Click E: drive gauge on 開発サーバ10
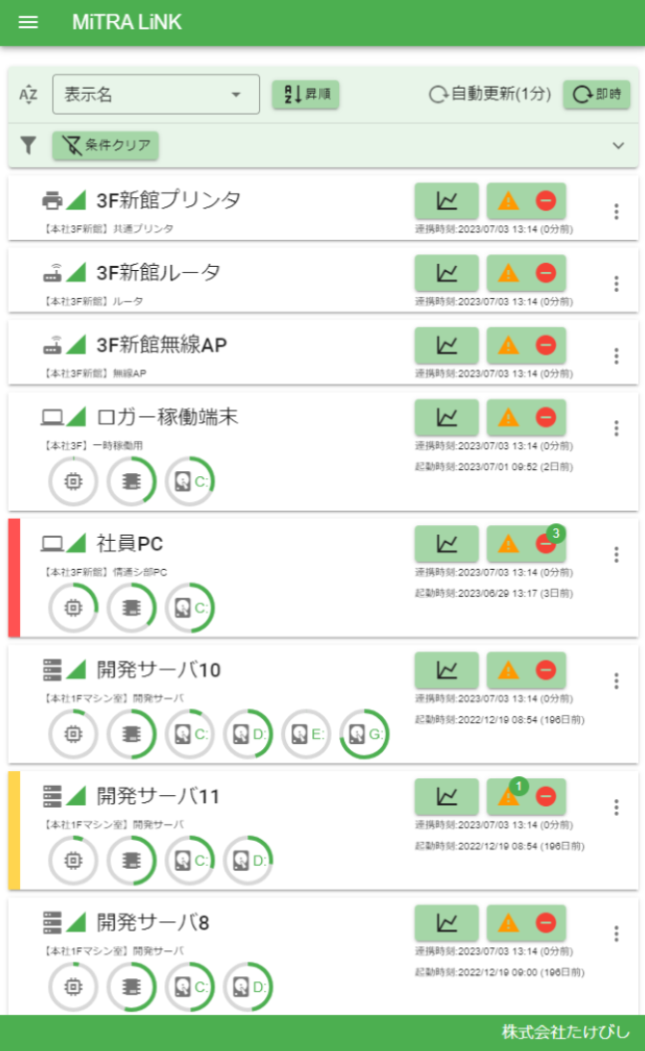This screenshot has width=645, height=1051. pos(306,734)
